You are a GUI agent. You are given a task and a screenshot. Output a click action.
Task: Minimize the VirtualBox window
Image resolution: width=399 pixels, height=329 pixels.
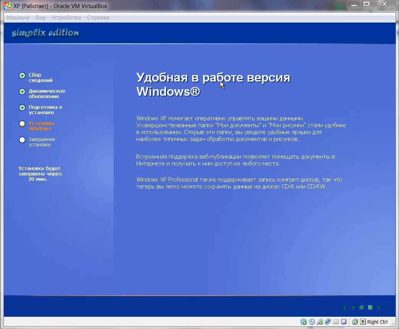click(x=354, y=4)
